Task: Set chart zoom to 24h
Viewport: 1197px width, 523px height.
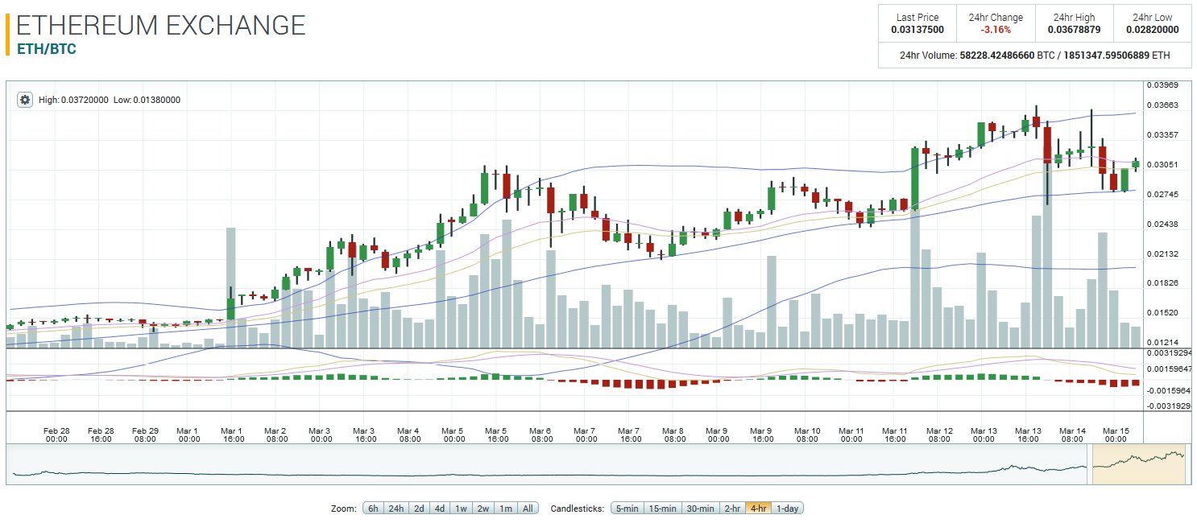Action: pyautogui.click(x=396, y=509)
